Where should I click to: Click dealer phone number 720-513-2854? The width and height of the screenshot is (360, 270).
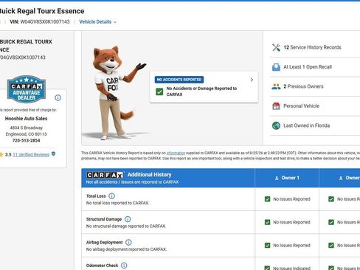(27, 140)
